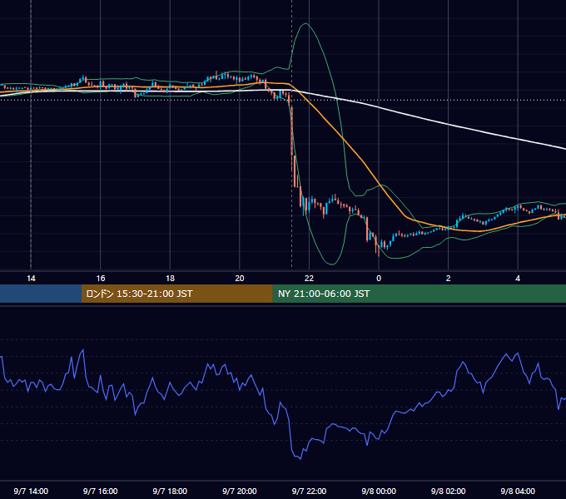The height and width of the screenshot is (499, 566).
Task: Click the 22 hour label on chart axis
Action: point(309,279)
